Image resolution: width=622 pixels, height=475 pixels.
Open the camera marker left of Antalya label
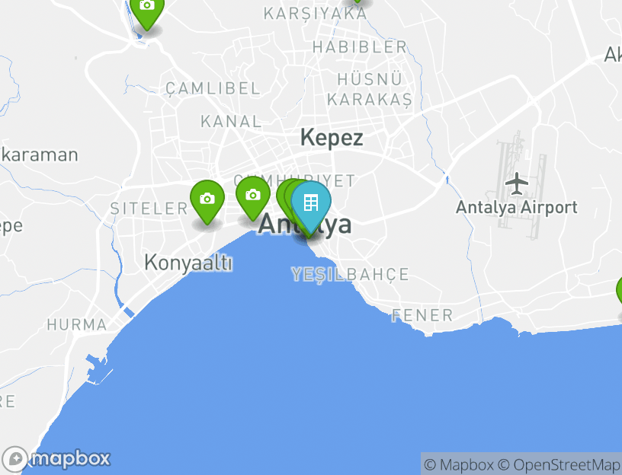click(x=253, y=198)
